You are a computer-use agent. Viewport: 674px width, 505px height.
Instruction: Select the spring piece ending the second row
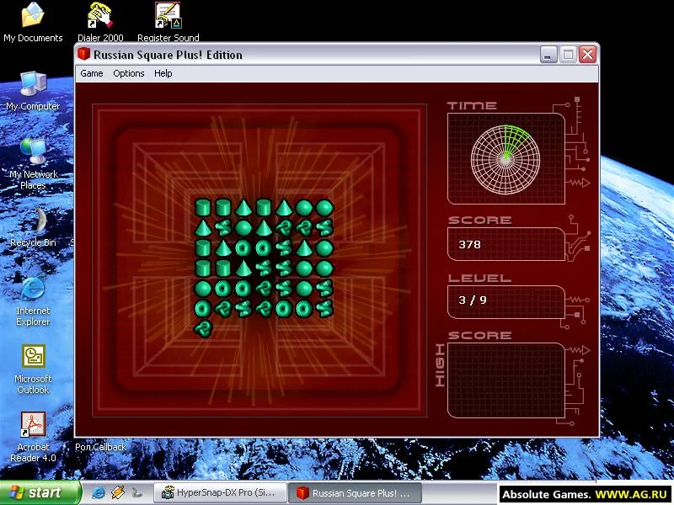tap(324, 227)
